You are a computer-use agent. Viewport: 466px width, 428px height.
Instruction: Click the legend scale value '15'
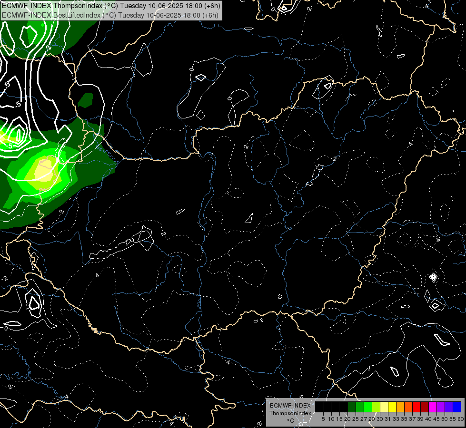[339, 419]
